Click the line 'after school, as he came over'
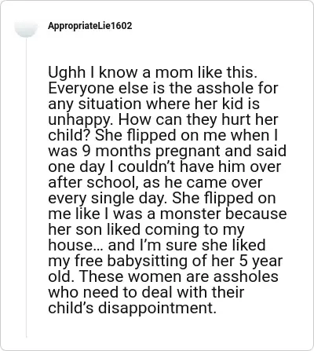 point(155,182)
